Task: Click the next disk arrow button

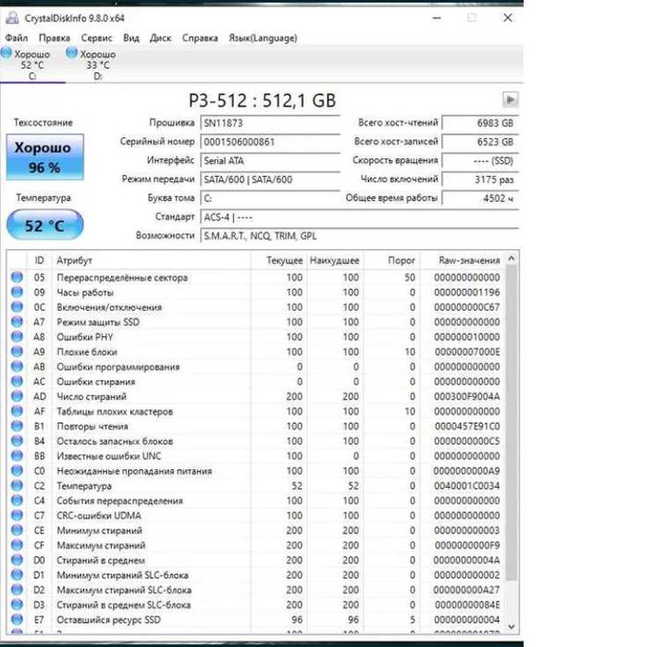Action: (510, 100)
